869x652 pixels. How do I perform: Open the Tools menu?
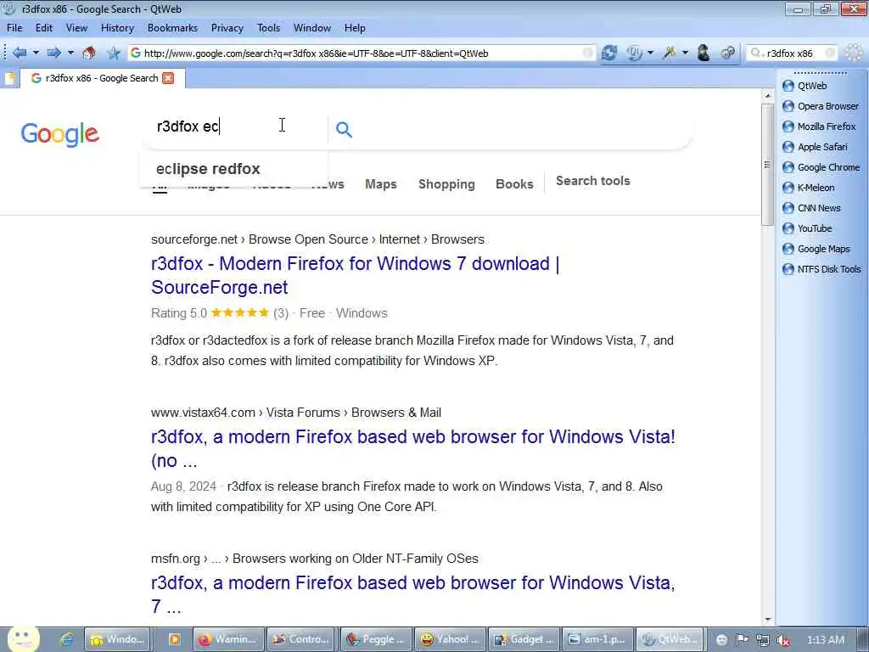pos(268,28)
